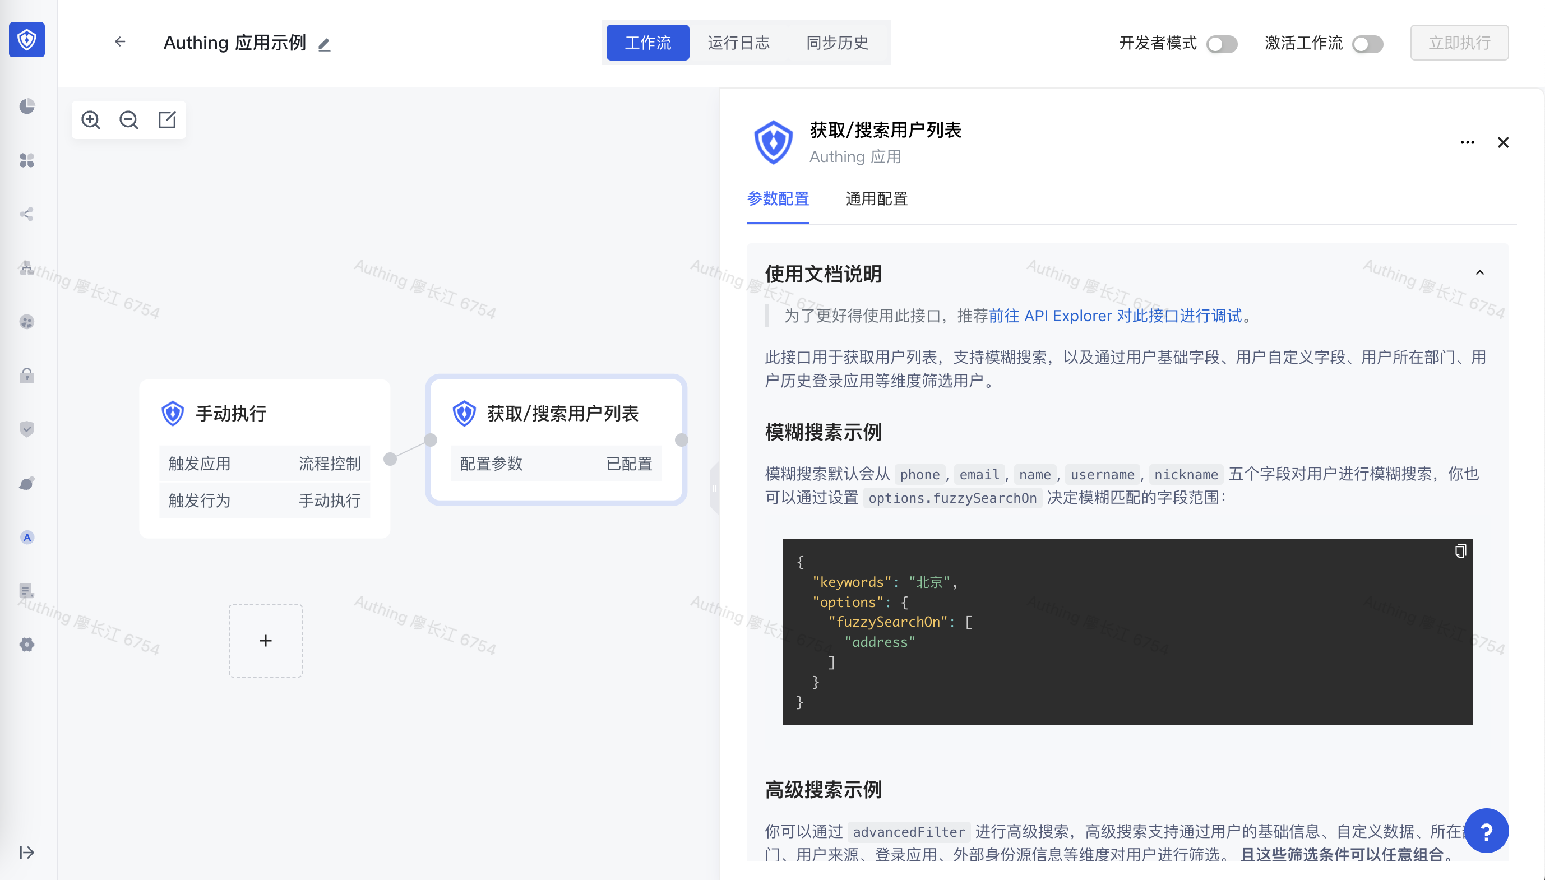1545x880 pixels.
Task: Activate the 激活工作流 switch
Action: pyautogui.click(x=1367, y=44)
